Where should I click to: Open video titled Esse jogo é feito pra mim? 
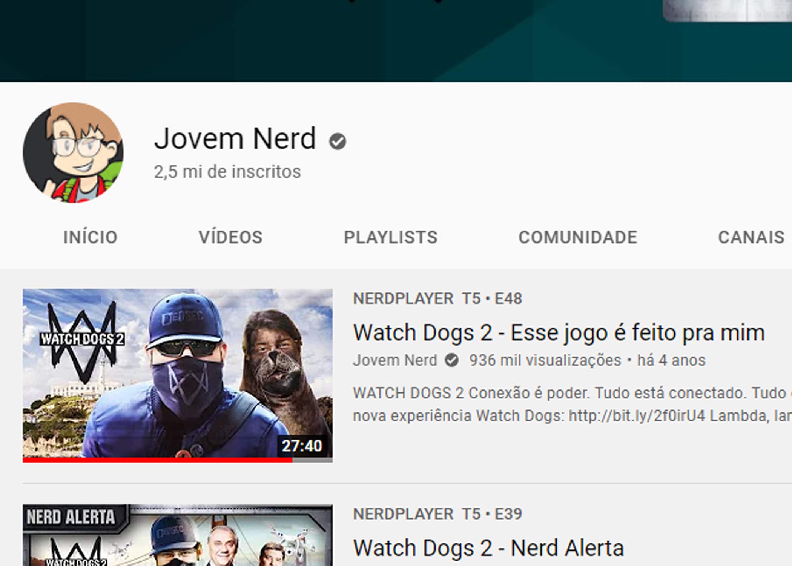click(x=559, y=333)
